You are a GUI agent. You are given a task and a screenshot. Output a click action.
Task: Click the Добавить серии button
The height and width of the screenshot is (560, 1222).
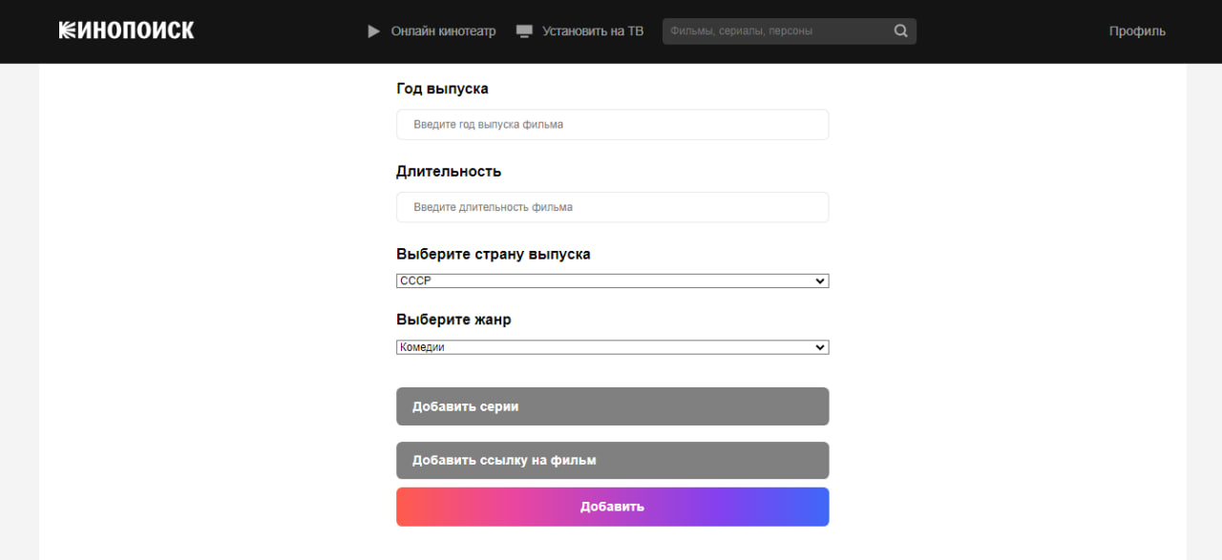pos(612,406)
